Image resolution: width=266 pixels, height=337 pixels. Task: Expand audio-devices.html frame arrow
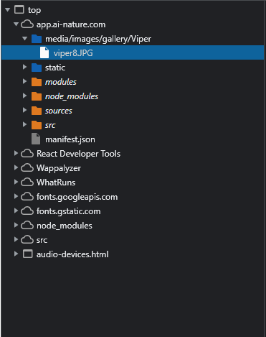pyautogui.click(x=16, y=254)
